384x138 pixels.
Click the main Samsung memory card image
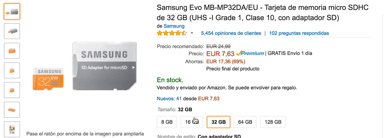(85, 66)
